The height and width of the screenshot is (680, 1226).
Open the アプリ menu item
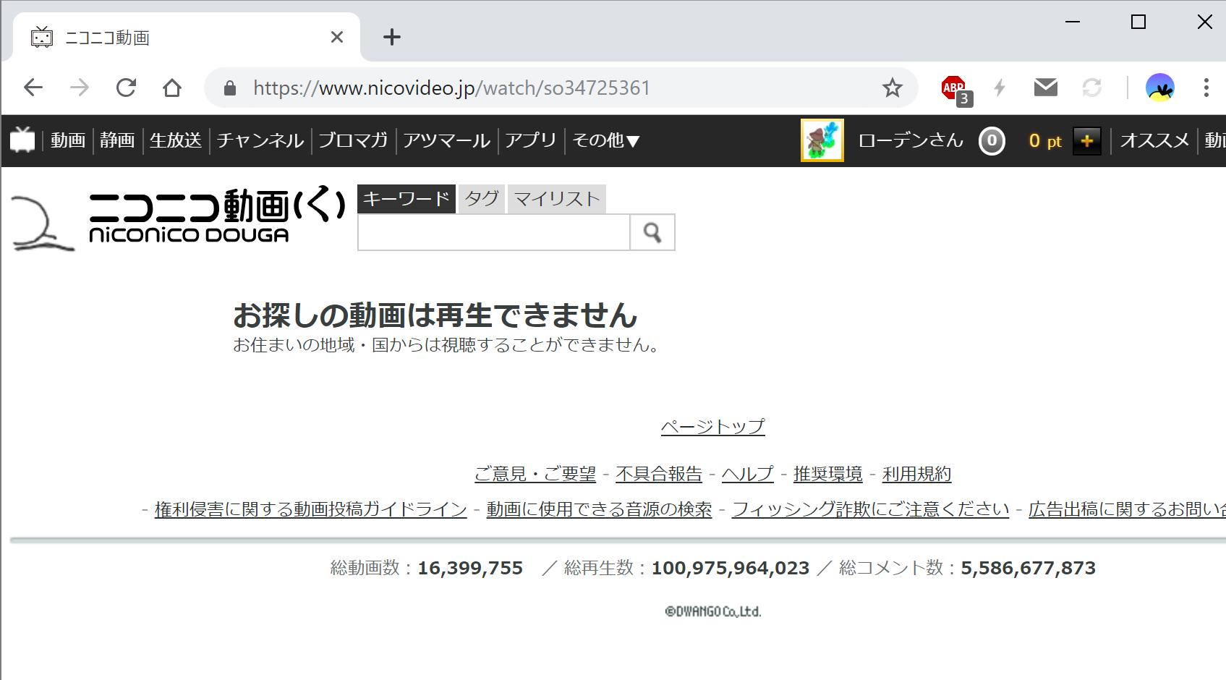coord(531,140)
